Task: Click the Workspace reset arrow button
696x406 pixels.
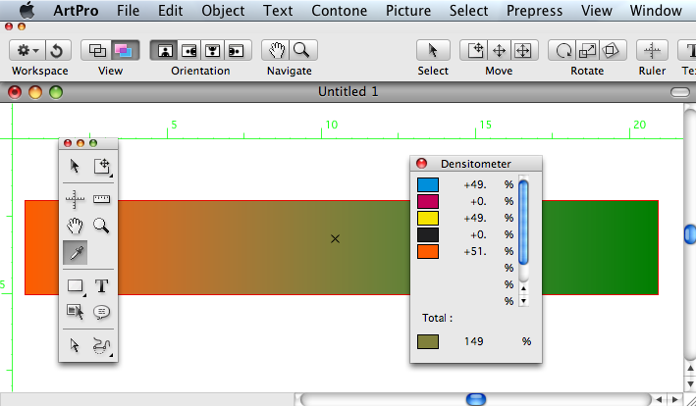Action: pos(57,51)
